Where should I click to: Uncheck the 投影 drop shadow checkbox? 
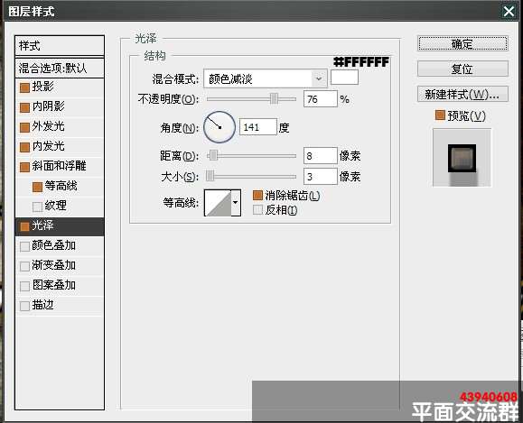24,87
